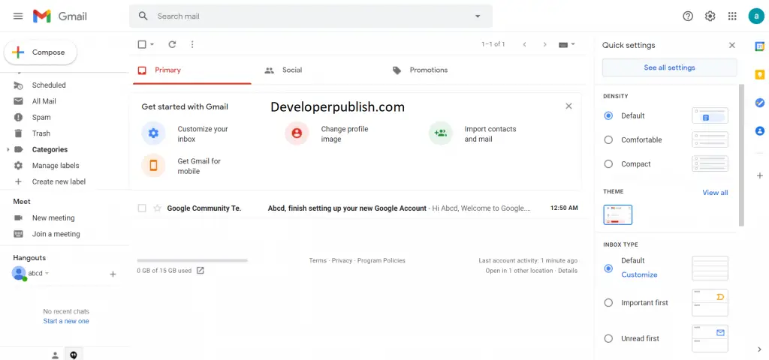Expand the Categories label in sidebar

8,149
